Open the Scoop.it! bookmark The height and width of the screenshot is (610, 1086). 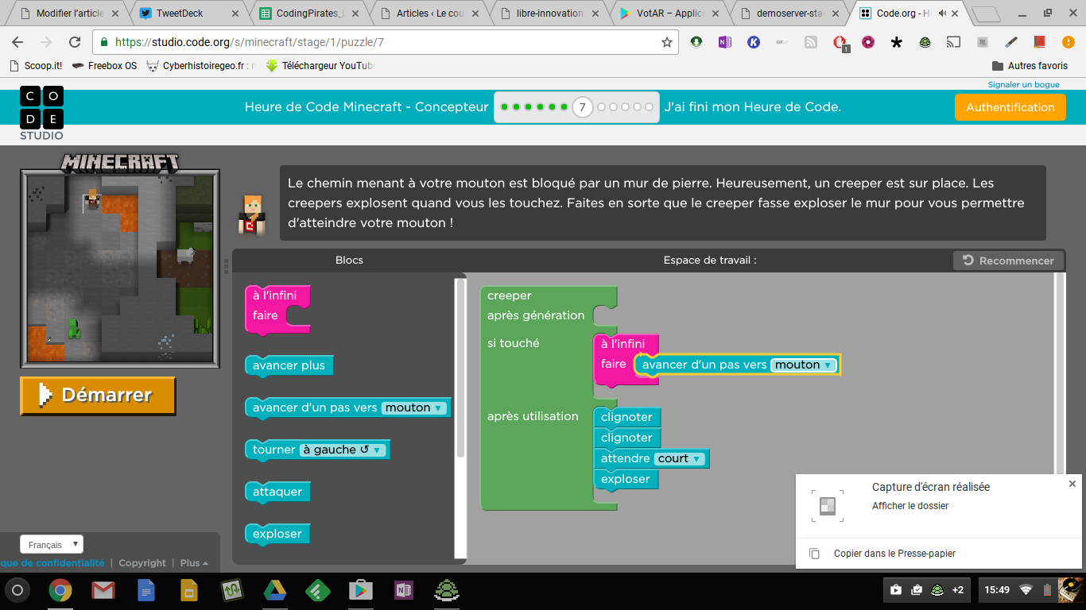(36, 66)
